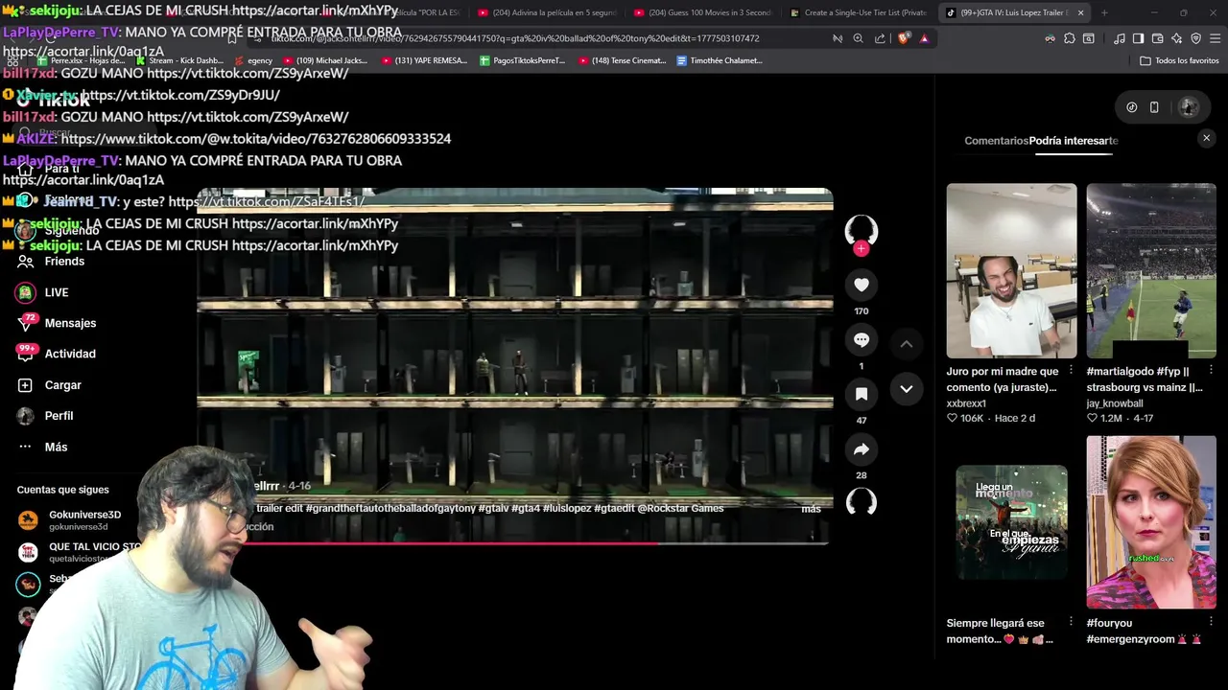Close the comments side panel
Image resolution: width=1228 pixels, height=690 pixels.
(1207, 138)
